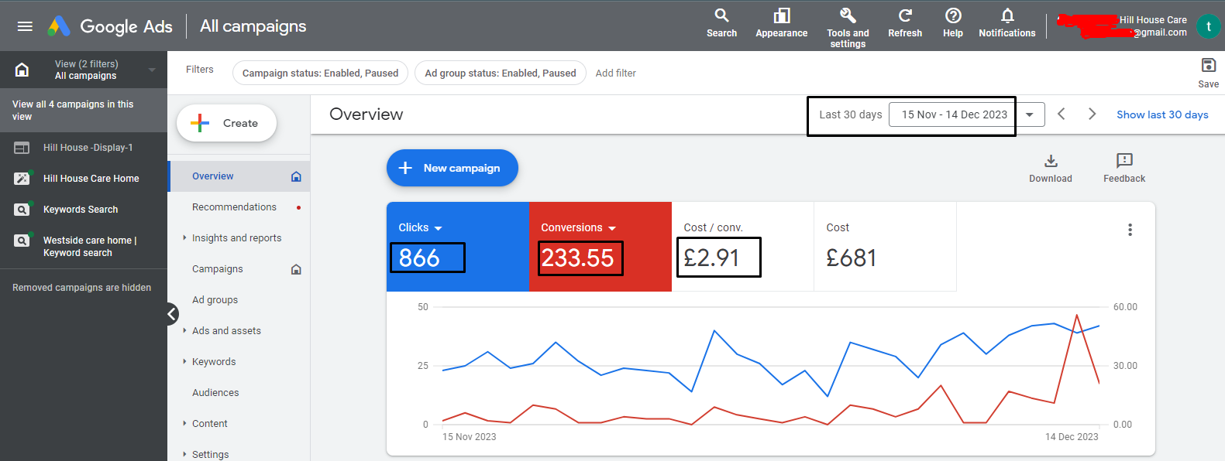Image resolution: width=1225 pixels, height=461 pixels.
Task: Select the Hill House Care Home campaign
Action: pyautogui.click(x=91, y=179)
